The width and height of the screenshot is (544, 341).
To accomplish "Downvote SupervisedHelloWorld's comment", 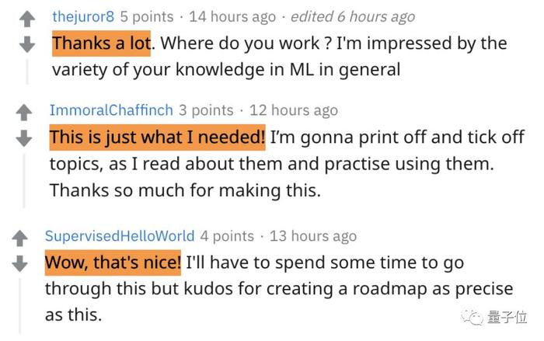I will tap(19, 263).
